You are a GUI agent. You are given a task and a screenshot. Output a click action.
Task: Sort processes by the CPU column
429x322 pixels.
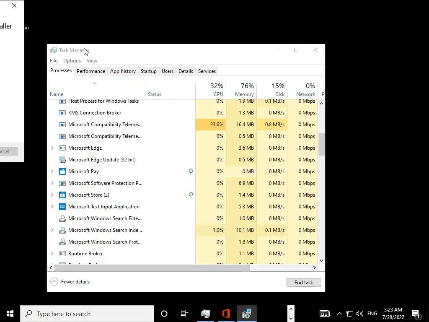pyautogui.click(x=211, y=91)
